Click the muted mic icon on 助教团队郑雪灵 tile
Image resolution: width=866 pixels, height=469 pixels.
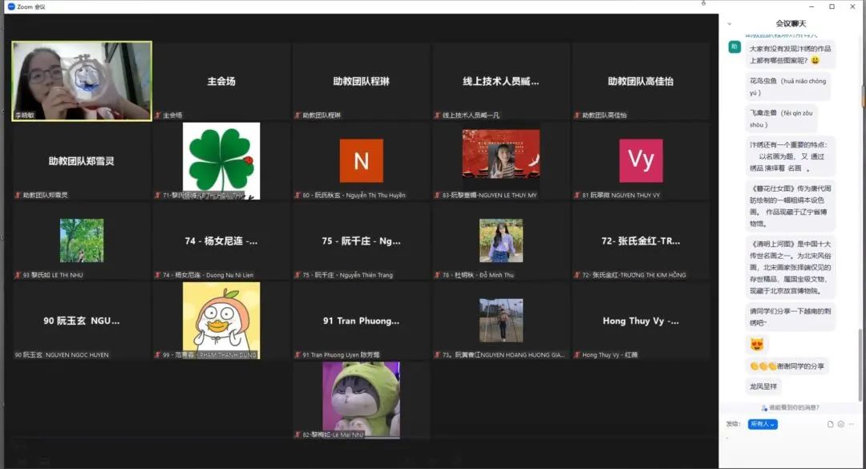point(17,195)
